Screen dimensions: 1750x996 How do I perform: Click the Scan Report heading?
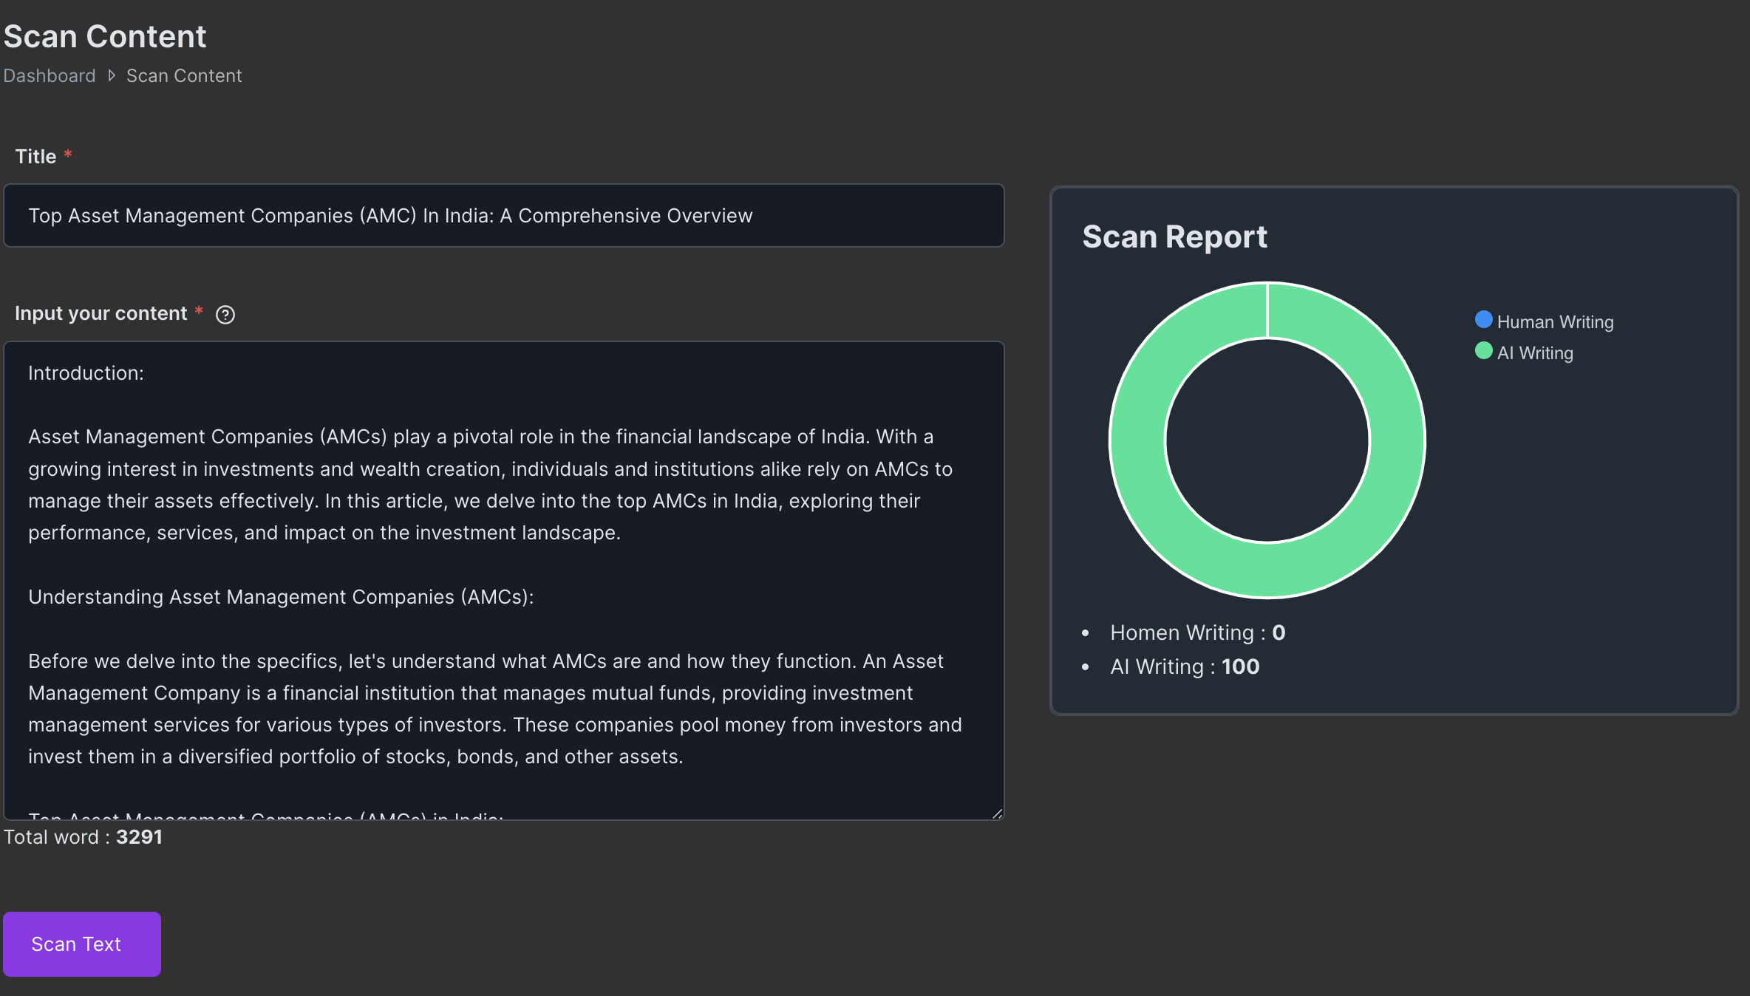tap(1174, 237)
